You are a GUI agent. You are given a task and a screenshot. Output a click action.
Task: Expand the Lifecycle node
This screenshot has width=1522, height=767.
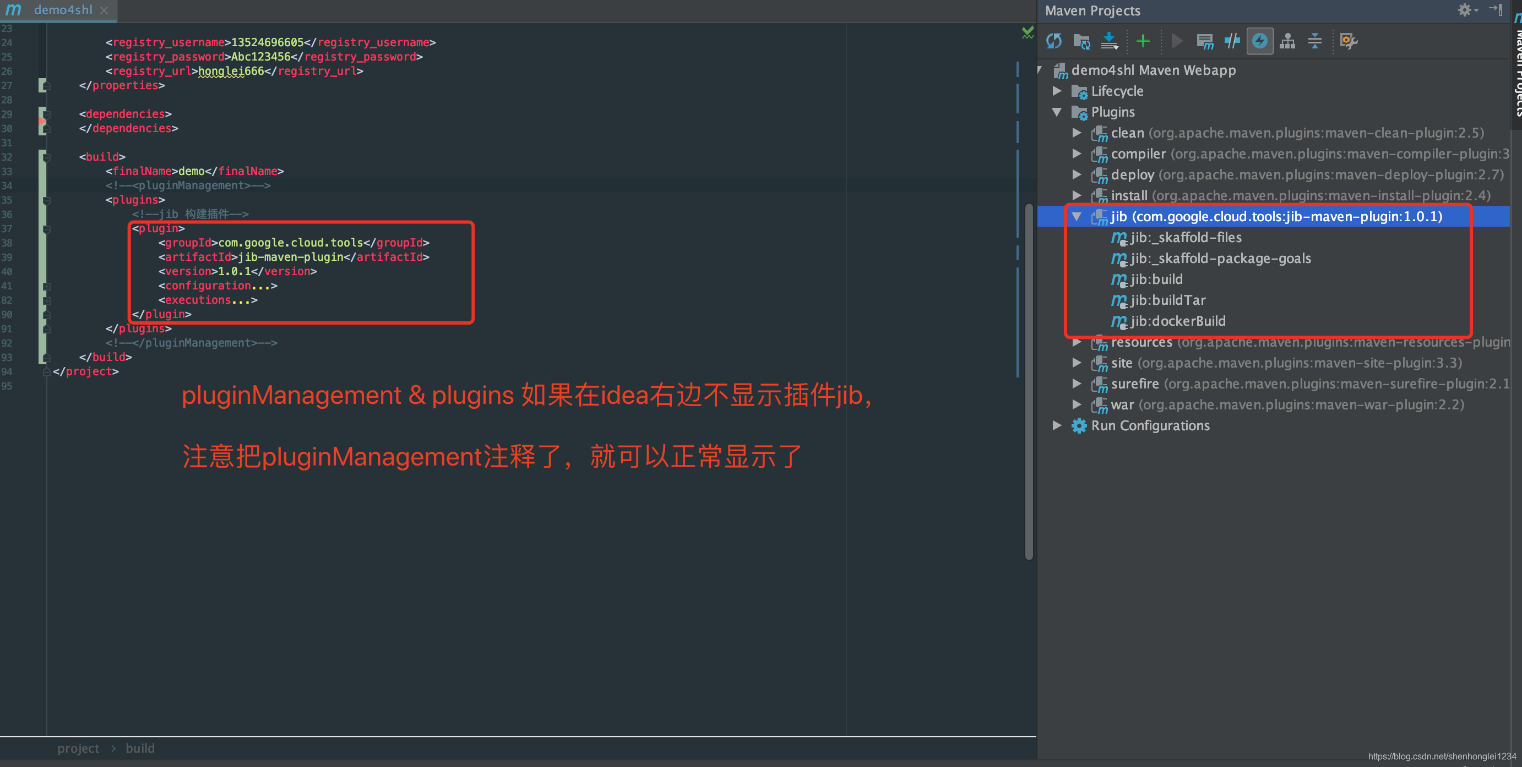point(1058,91)
